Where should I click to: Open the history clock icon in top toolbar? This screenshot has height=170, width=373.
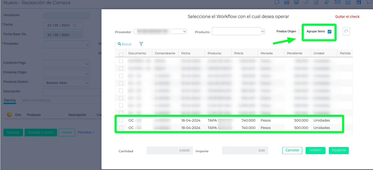[306, 2]
